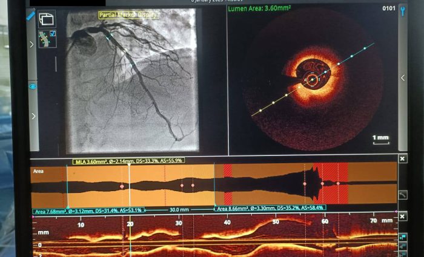Close the lumen area profile panel
Screen dimensions: 424x257
tap(402, 158)
